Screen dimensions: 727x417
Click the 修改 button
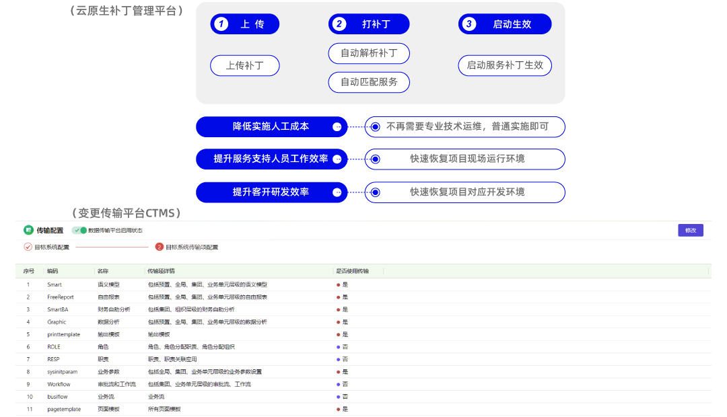pyautogui.click(x=690, y=230)
